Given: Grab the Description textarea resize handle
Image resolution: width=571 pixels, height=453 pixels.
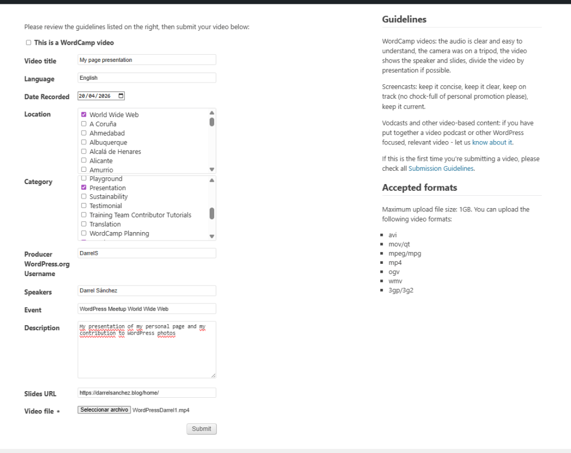Looking at the screenshot, I should pos(213,375).
